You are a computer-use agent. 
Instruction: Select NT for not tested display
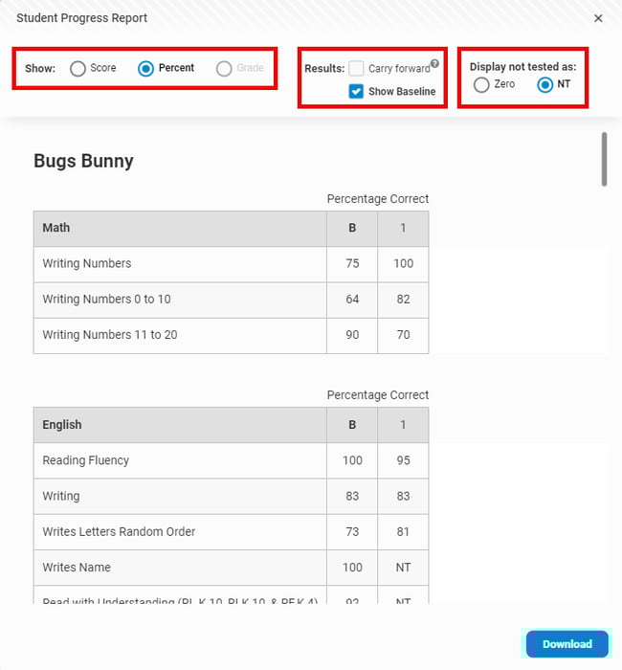click(545, 85)
